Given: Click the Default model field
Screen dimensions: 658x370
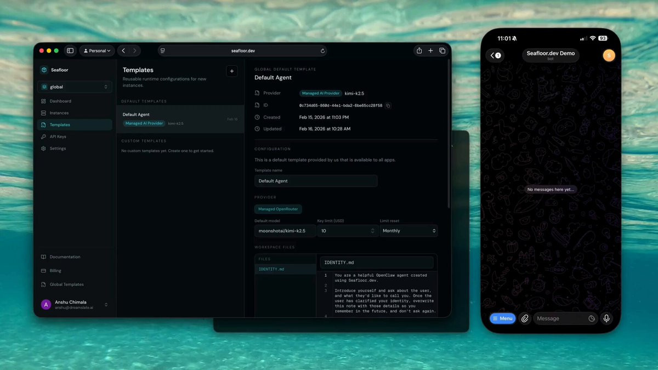Looking at the screenshot, I should (285, 231).
